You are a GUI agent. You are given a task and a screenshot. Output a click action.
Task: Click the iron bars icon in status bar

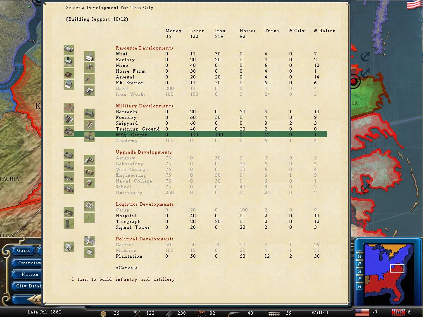coord(169,313)
